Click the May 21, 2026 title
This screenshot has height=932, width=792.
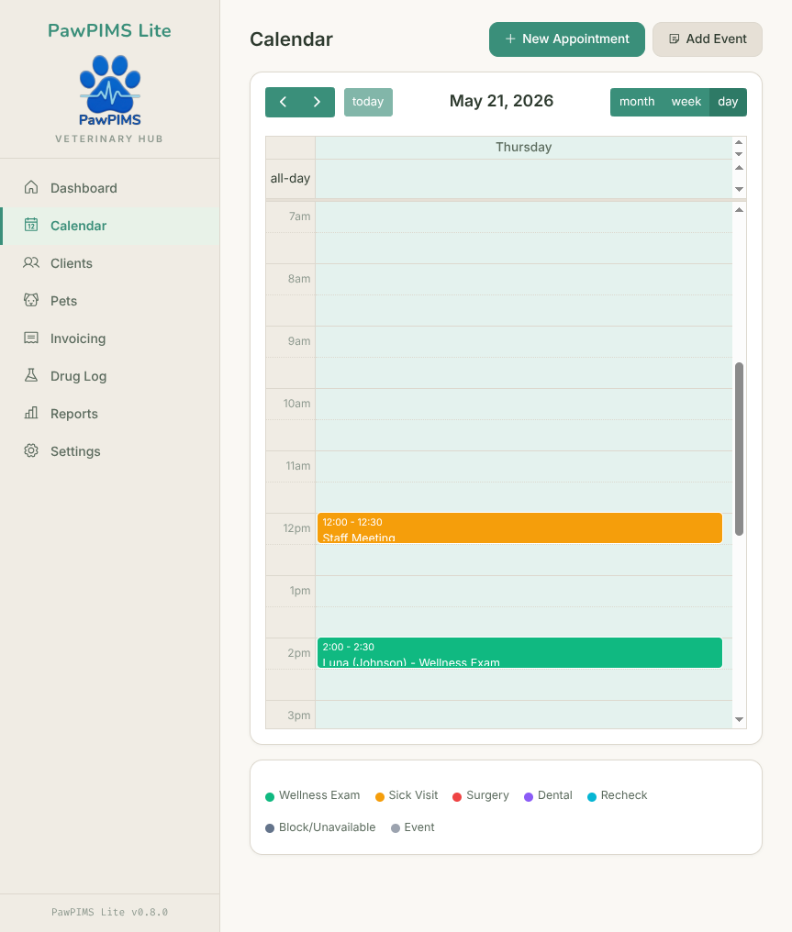coord(501,101)
